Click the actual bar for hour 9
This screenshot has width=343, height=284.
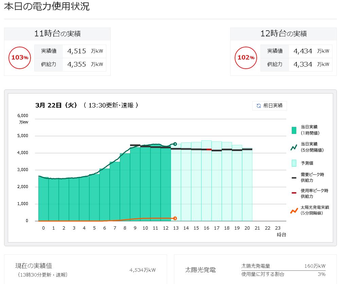[x=135, y=184]
